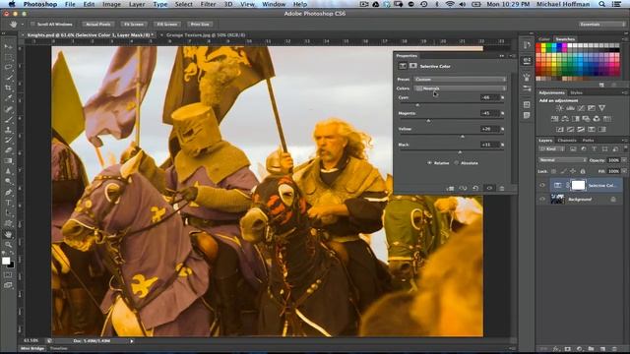Image resolution: width=630 pixels, height=354 pixels.
Task: Switch to the Channels tab
Action: point(567,140)
